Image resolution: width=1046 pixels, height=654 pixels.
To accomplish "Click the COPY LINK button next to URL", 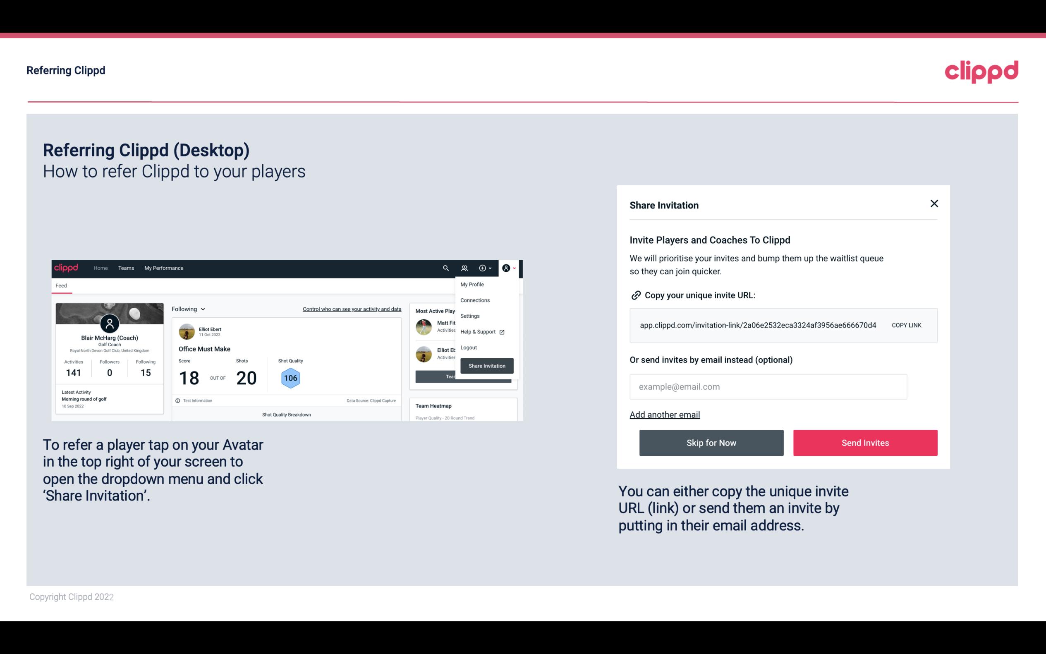I will point(906,325).
